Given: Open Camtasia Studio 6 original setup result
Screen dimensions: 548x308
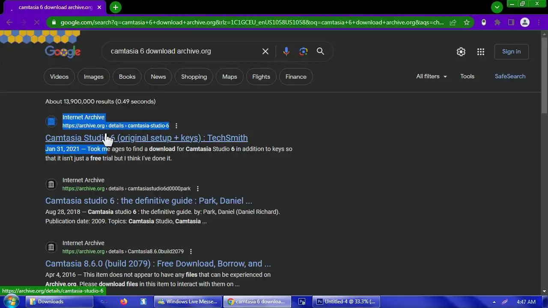Looking at the screenshot, I should (x=146, y=138).
